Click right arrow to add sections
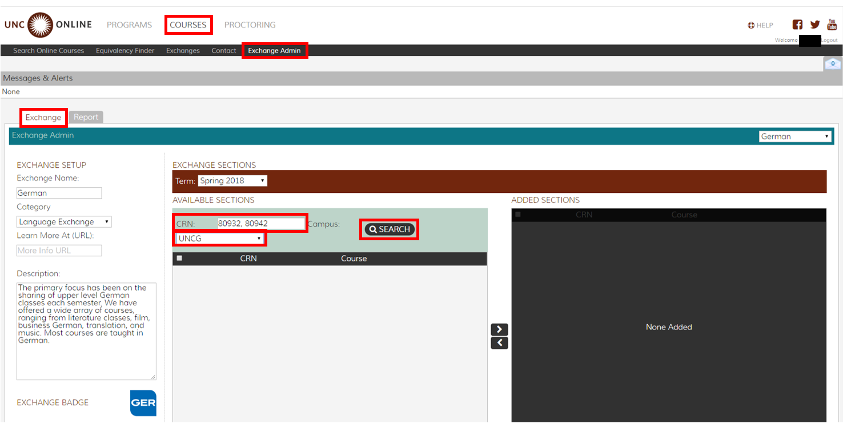This screenshot has height=432, width=843. pyautogui.click(x=499, y=329)
